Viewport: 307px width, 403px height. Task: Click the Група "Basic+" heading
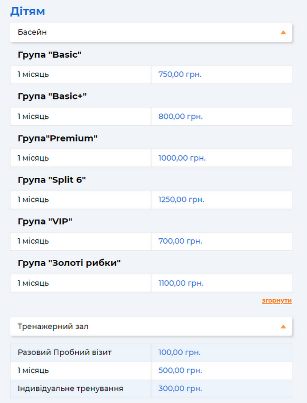coord(52,96)
